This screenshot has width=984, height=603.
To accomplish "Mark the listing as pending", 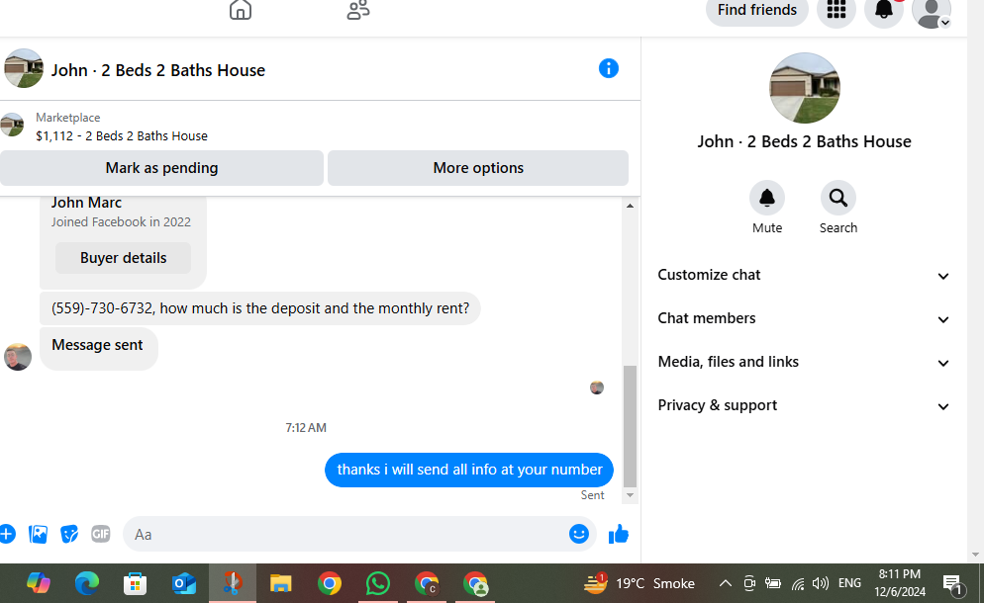I will (161, 168).
